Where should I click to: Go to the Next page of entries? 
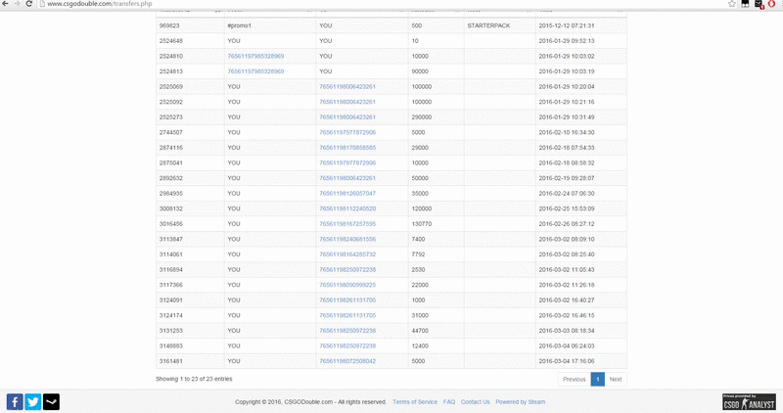point(616,379)
